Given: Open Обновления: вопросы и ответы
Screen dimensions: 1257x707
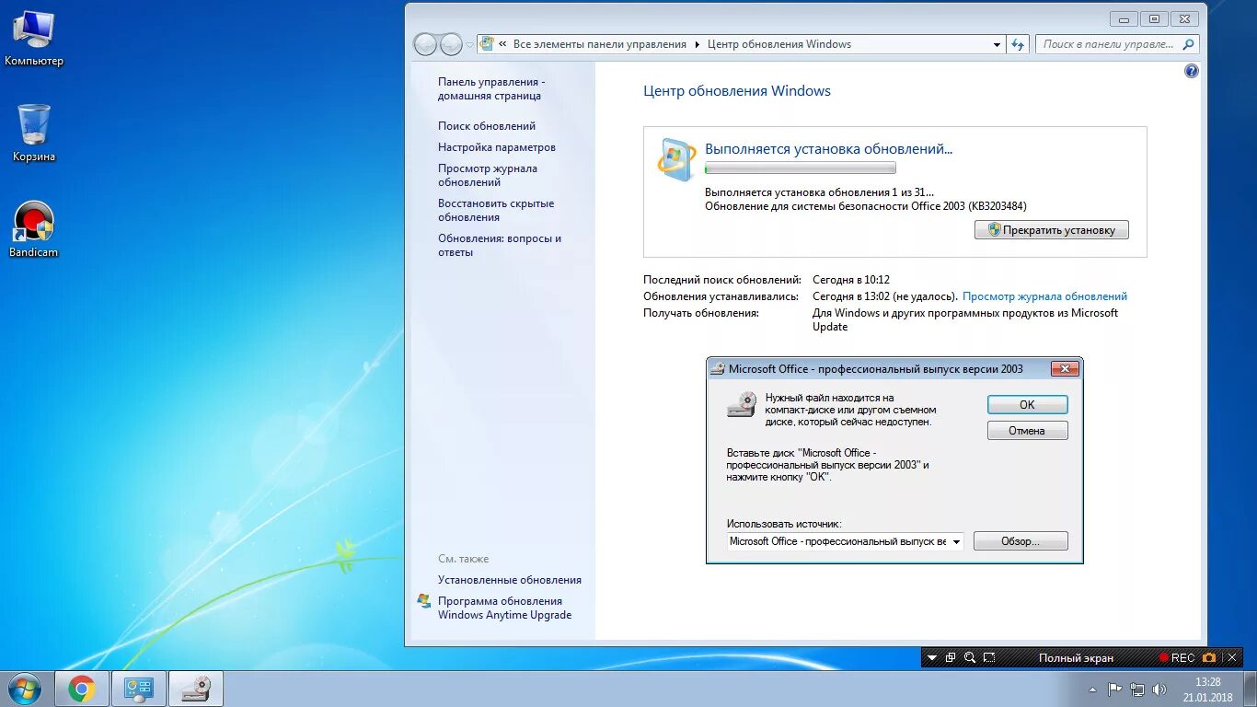Looking at the screenshot, I should (x=500, y=245).
